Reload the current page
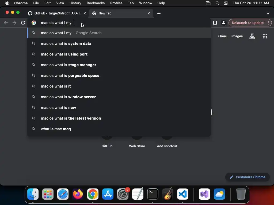Image resolution: width=274 pixels, height=205 pixels. pyautogui.click(x=23, y=23)
